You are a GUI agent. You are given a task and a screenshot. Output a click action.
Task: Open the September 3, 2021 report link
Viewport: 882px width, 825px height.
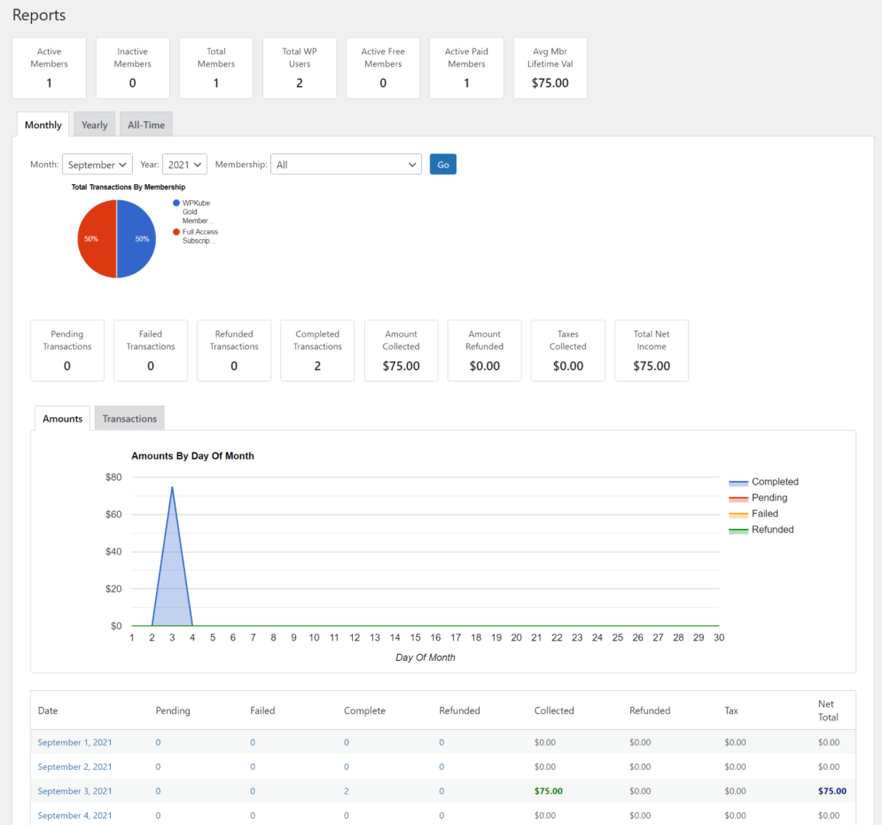pyautogui.click(x=74, y=790)
